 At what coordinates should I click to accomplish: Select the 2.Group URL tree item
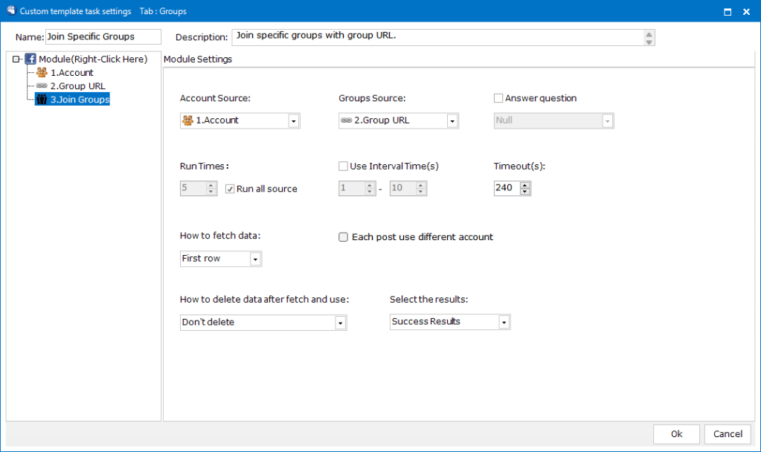coord(77,86)
